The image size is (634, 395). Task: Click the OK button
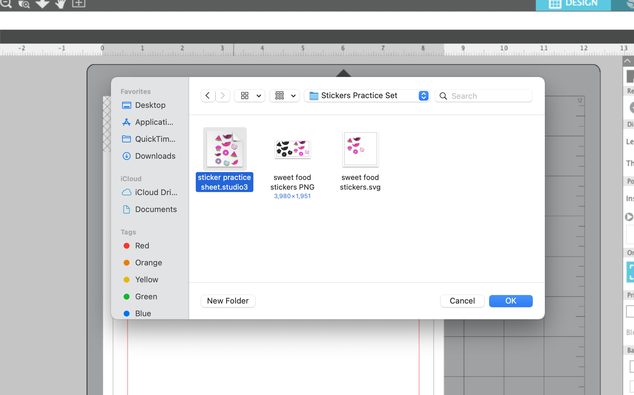click(511, 301)
